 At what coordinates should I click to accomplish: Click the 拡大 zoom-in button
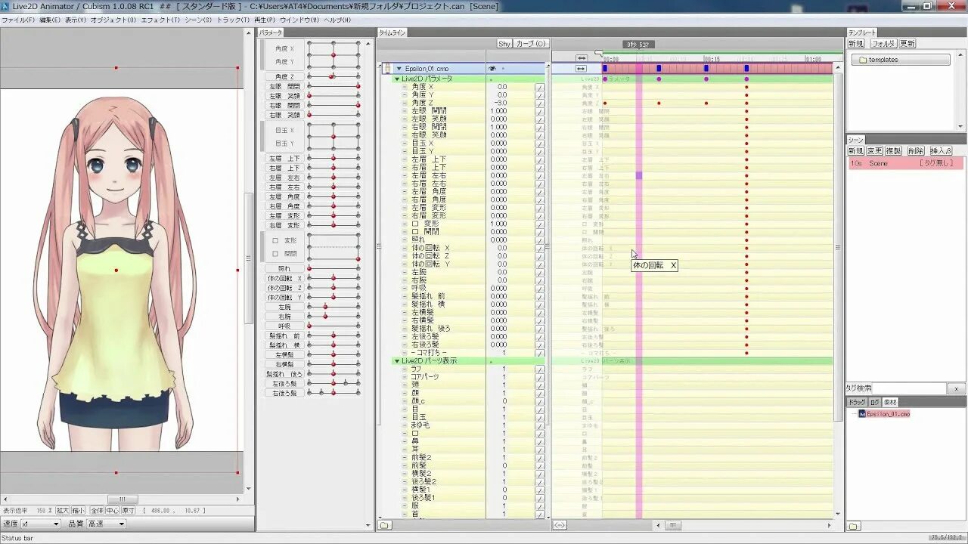(63, 511)
